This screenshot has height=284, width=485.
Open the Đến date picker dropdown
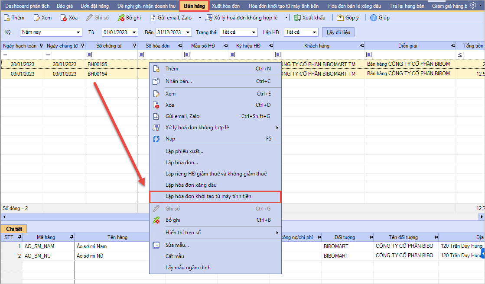[x=188, y=32]
